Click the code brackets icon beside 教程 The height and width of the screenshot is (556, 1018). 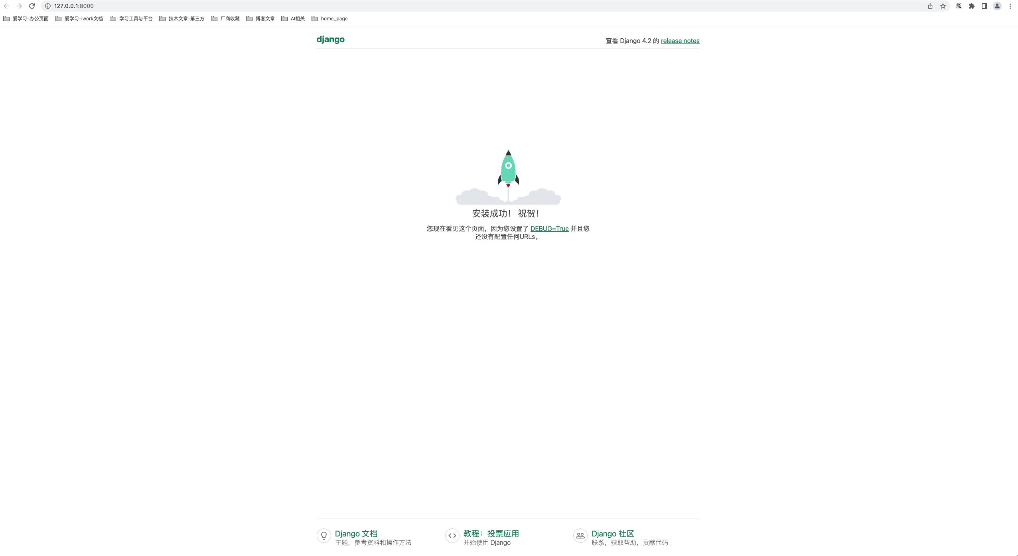pyautogui.click(x=452, y=536)
